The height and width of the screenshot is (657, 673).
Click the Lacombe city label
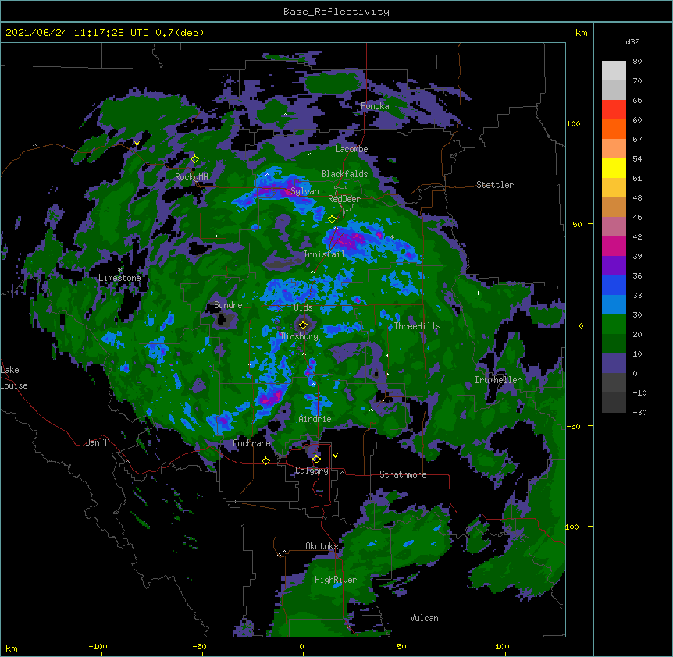[x=351, y=149]
